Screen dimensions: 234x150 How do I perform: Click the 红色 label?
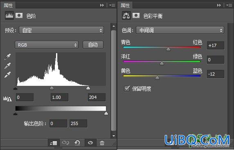198,43
